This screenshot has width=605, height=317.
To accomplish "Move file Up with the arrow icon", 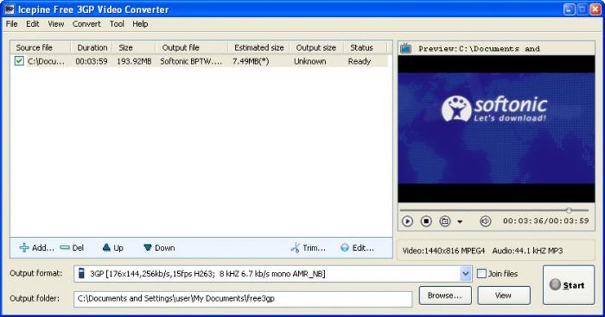I will coord(107,248).
